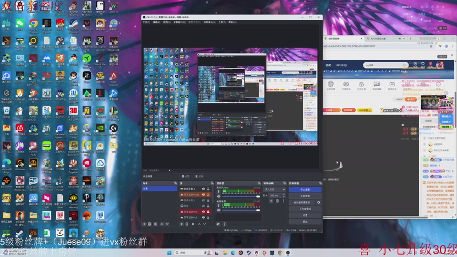Screen dimensions: 457x257
Task: Remove the transition with the trash icon
Action: 277,201
